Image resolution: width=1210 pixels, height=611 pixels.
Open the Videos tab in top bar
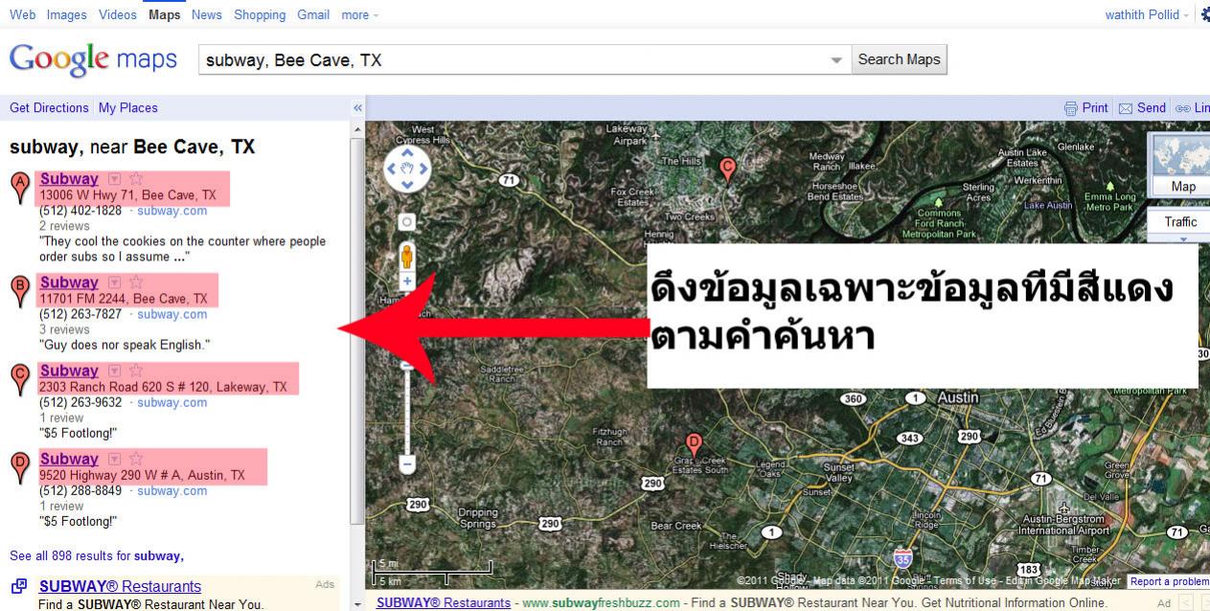[118, 14]
